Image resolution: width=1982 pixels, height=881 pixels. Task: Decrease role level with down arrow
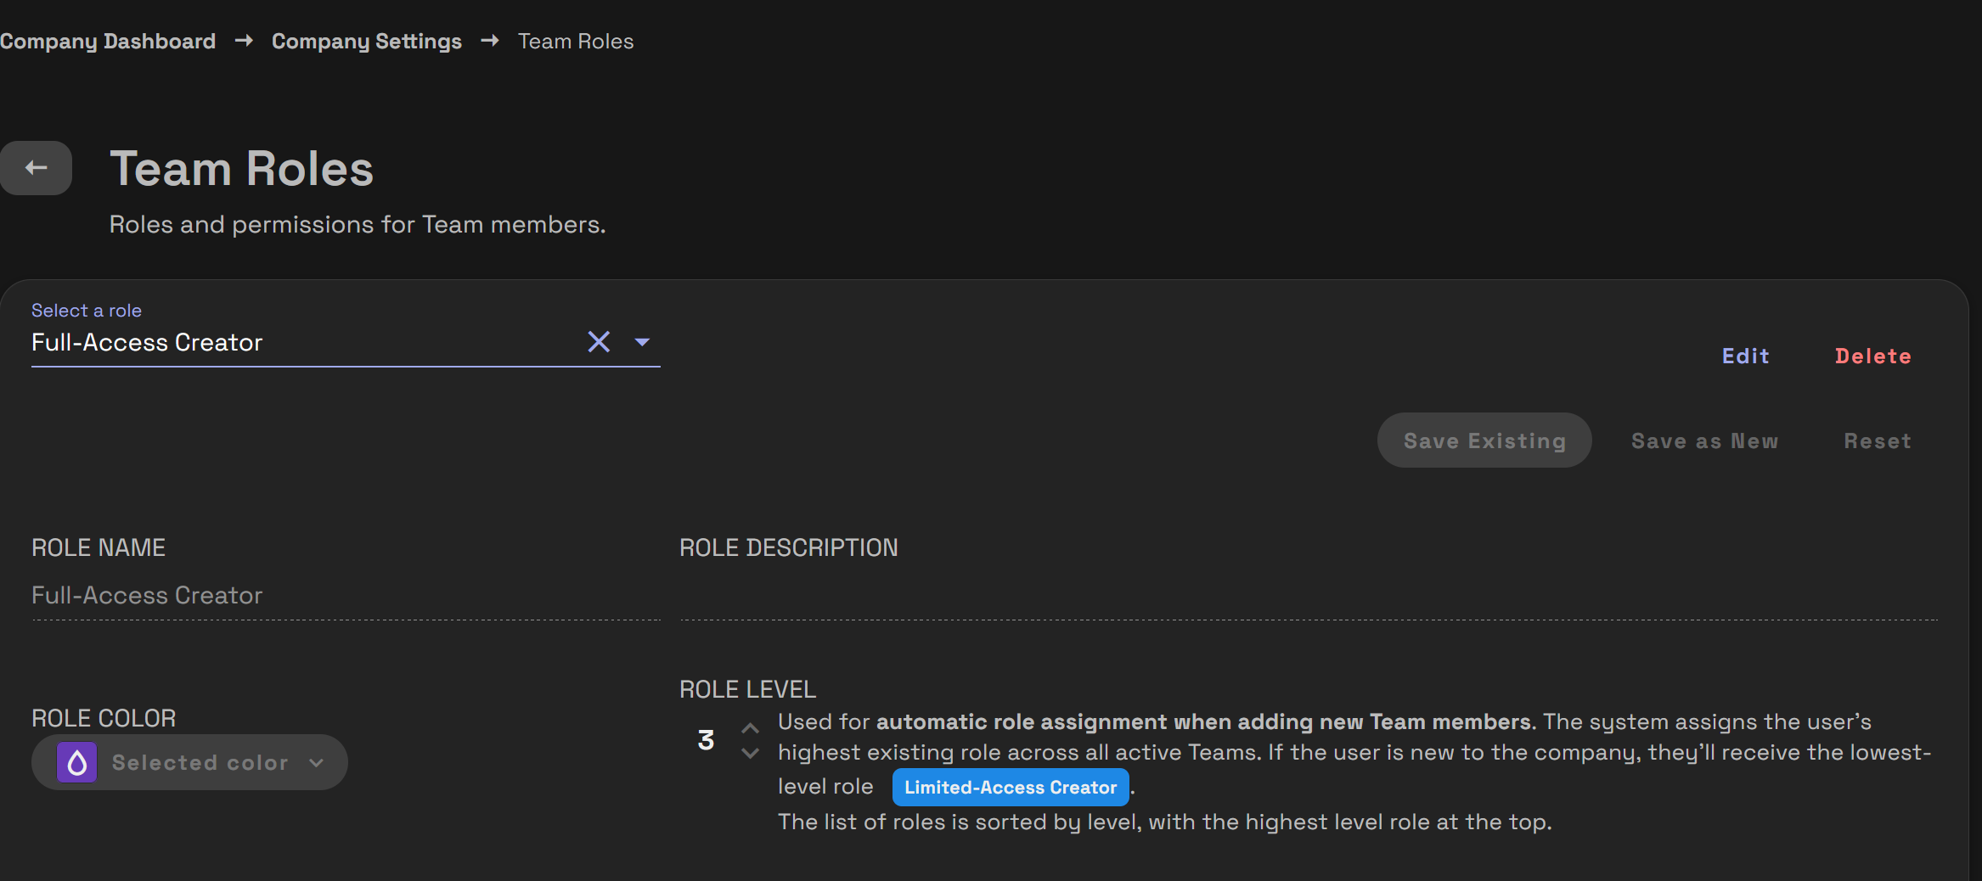pos(750,754)
